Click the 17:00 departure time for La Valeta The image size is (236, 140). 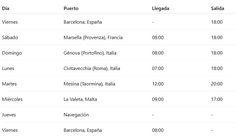pyautogui.click(x=217, y=99)
